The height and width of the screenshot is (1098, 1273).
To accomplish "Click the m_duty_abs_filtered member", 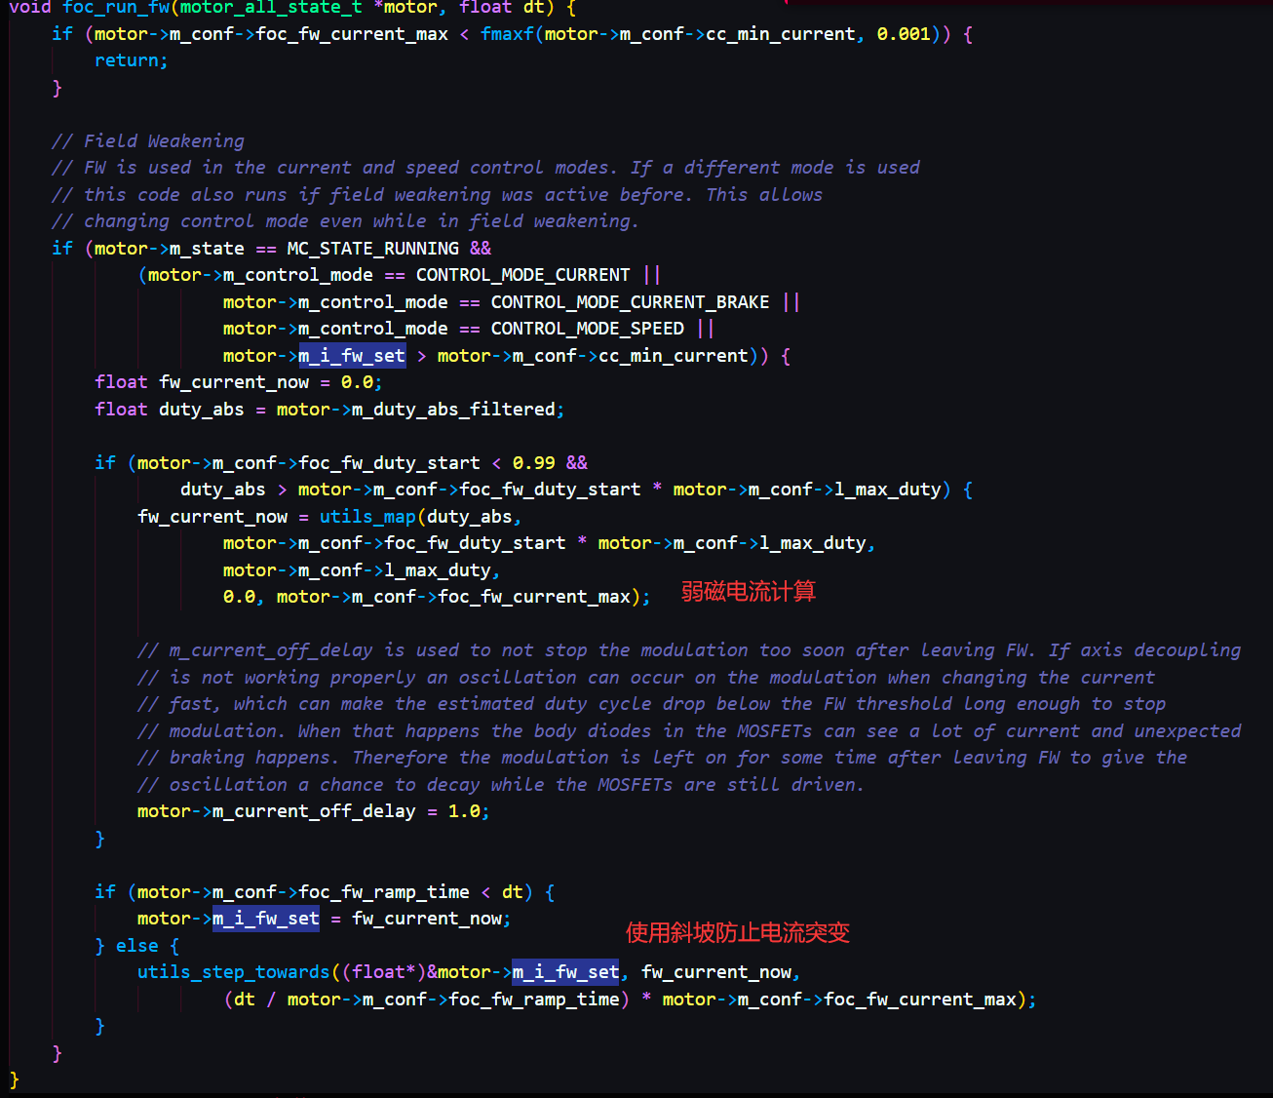I will [453, 410].
